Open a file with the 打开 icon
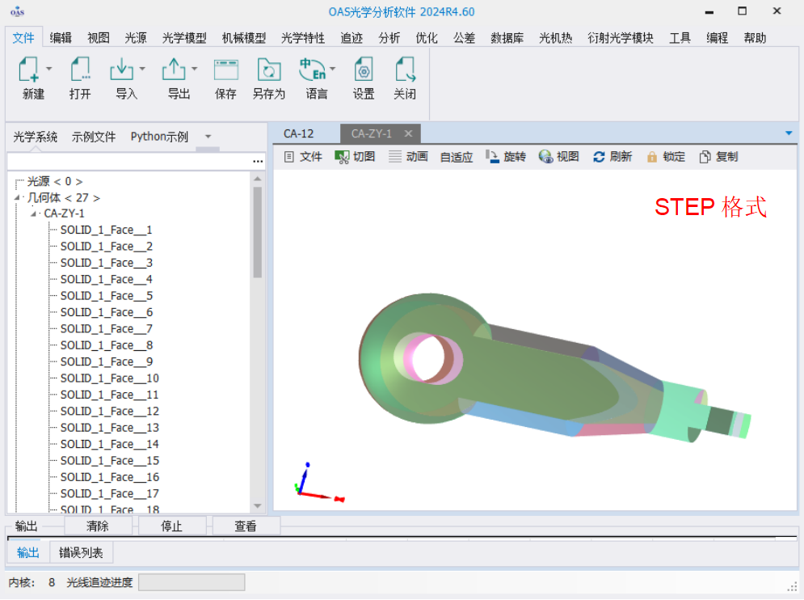Viewport: 804px width, 600px height. tap(81, 70)
